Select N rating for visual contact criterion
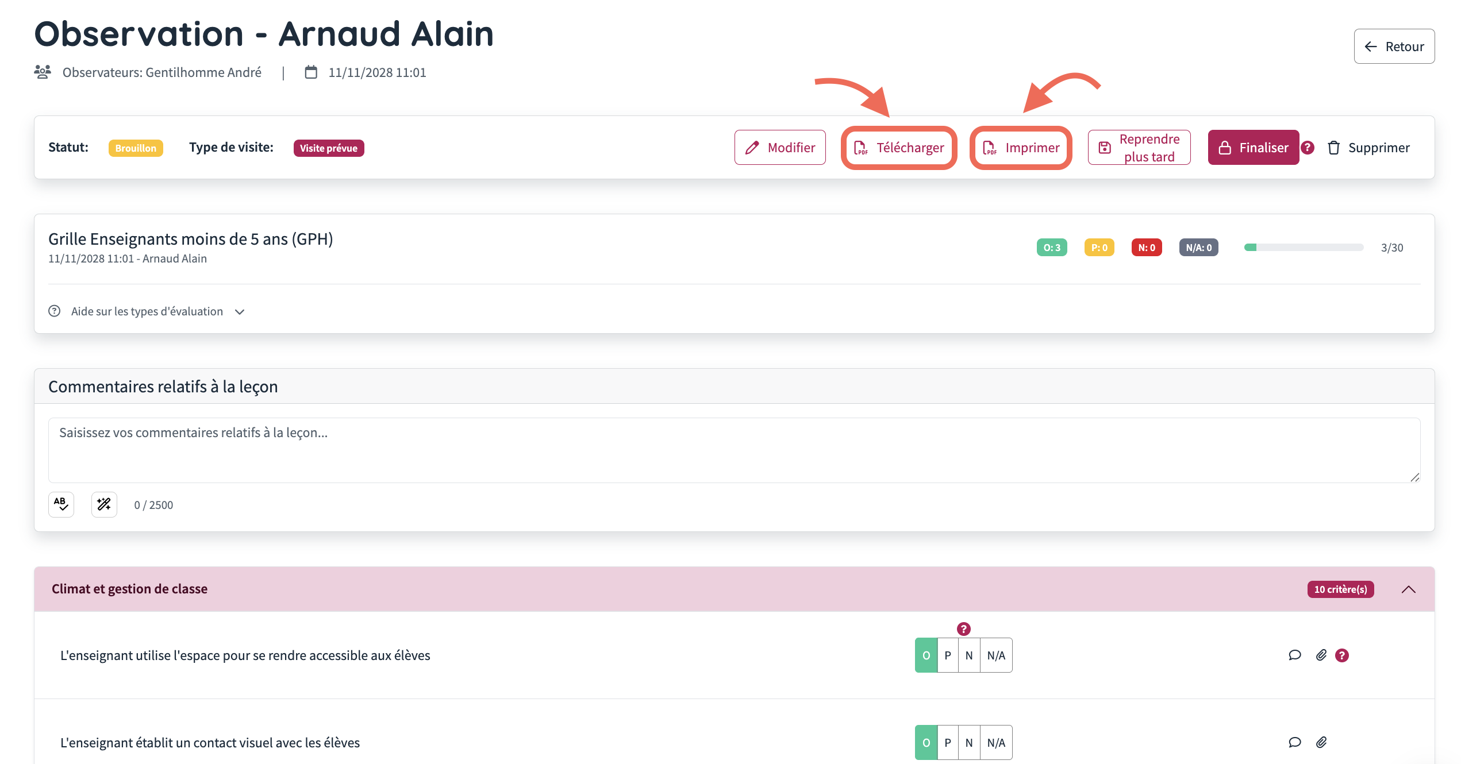Screen dimensions: 1461x764 click(x=969, y=743)
